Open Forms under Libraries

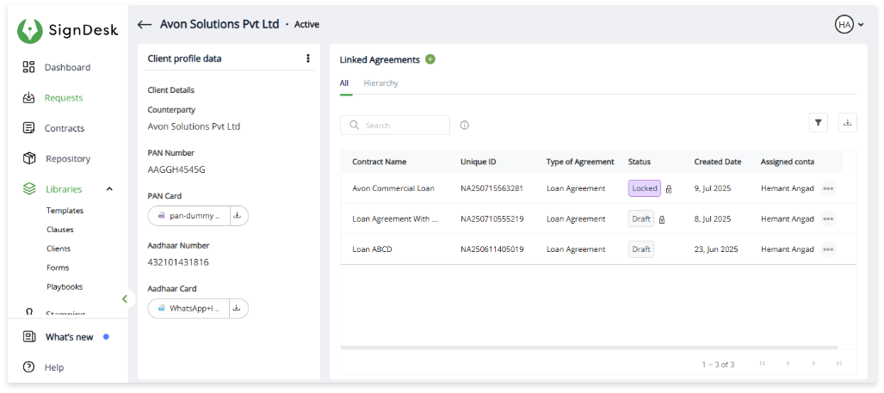pyautogui.click(x=58, y=267)
